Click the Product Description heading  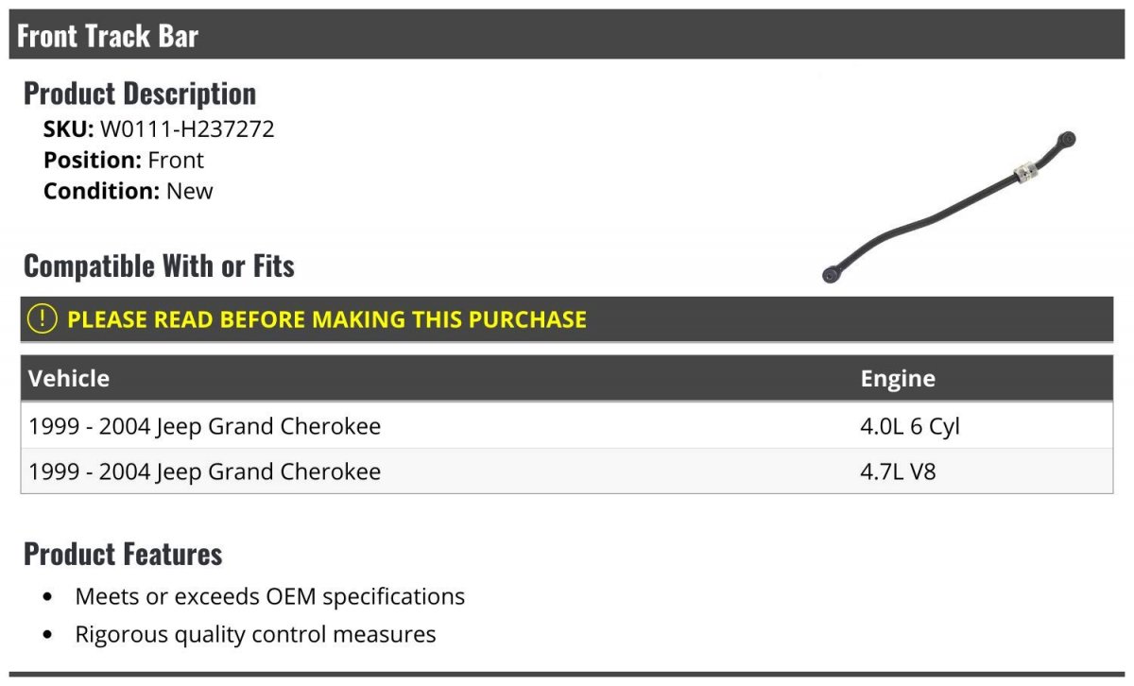point(140,94)
